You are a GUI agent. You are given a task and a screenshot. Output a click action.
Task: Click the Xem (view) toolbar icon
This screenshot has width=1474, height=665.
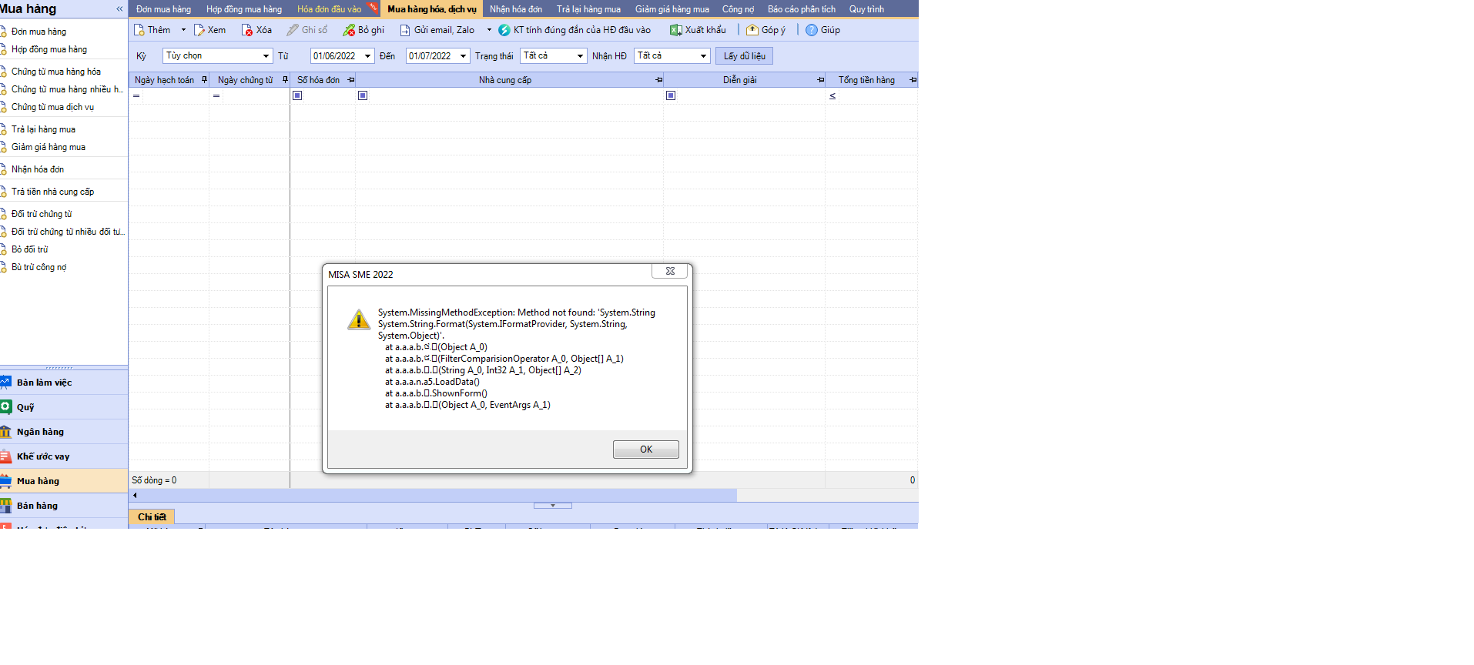point(199,30)
